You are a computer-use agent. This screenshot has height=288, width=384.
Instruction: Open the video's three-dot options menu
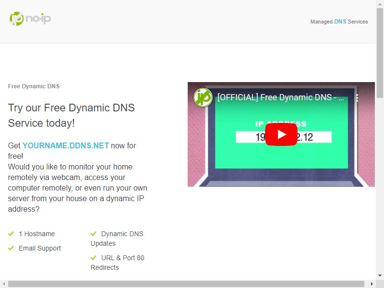tap(357, 98)
